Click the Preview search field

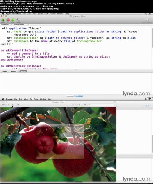tap(101, 105)
